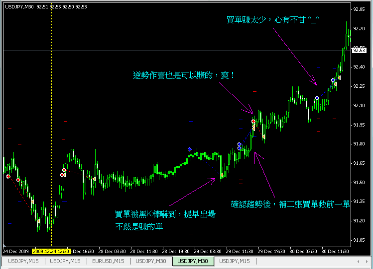
Task: Select text 逆勢作賣也是可以賺的
Action: [173, 75]
